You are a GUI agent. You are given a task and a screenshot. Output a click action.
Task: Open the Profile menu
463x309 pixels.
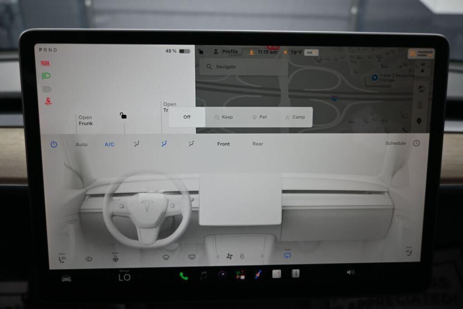[226, 52]
